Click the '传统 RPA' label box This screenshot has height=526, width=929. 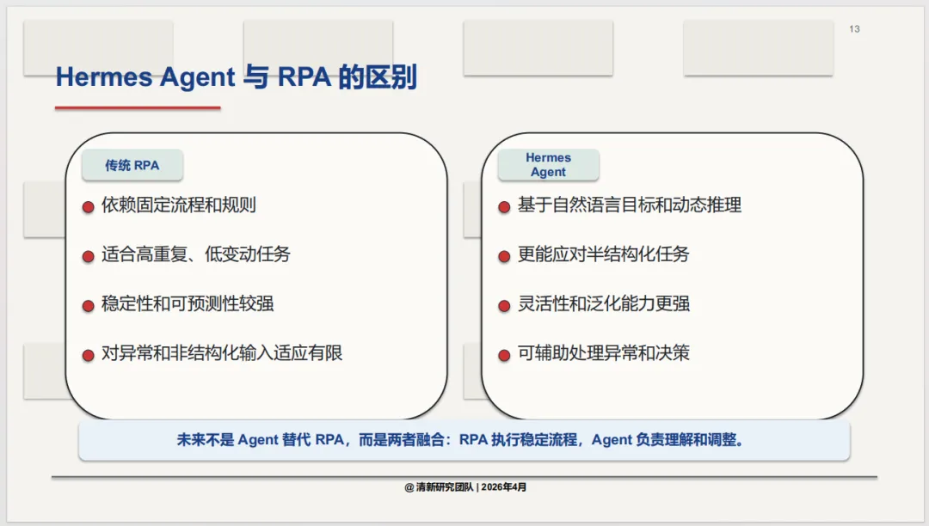tap(132, 165)
